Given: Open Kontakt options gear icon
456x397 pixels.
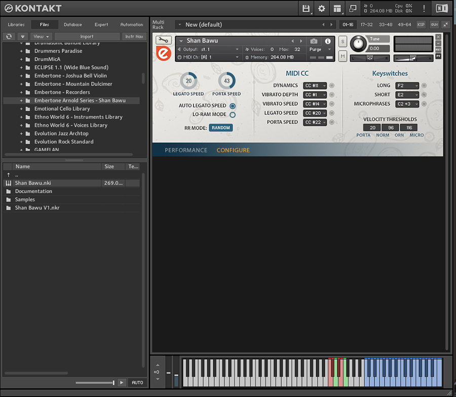Looking at the screenshot, I should [x=321, y=9].
